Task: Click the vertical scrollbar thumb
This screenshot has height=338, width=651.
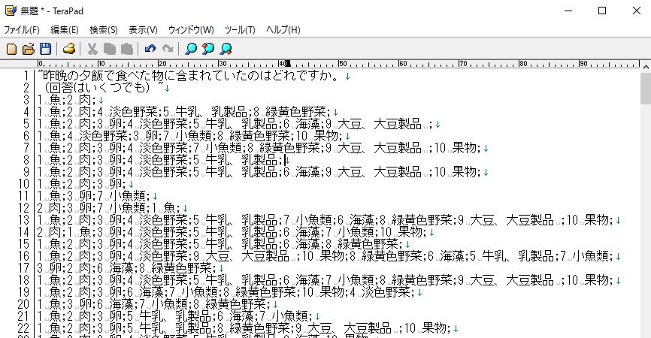Action: (646, 89)
